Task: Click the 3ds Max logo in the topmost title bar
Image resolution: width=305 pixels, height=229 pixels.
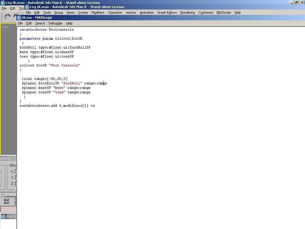Action: point(3,2)
